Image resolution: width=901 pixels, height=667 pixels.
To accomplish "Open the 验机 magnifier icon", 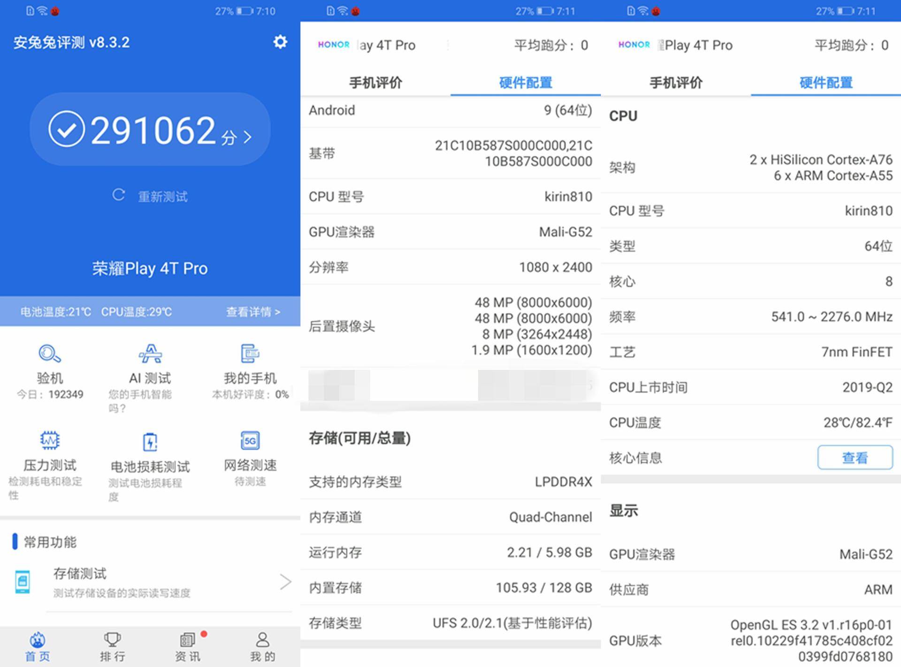I will point(50,354).
